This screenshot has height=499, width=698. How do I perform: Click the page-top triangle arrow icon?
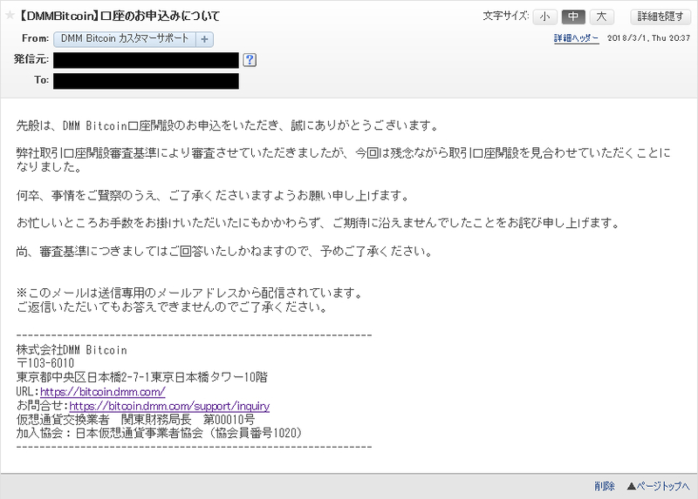[x=630, y=486]
